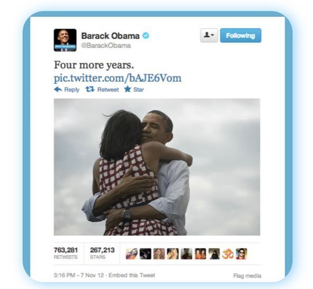Click the Reply arrow icon
Image resolution: width=313 pixels, height=289 pixels.
pos(58,89)
